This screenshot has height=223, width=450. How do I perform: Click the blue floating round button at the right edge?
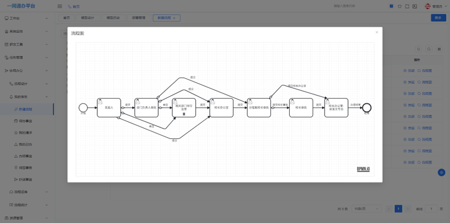pyautogui.click(x=441, y=172)
